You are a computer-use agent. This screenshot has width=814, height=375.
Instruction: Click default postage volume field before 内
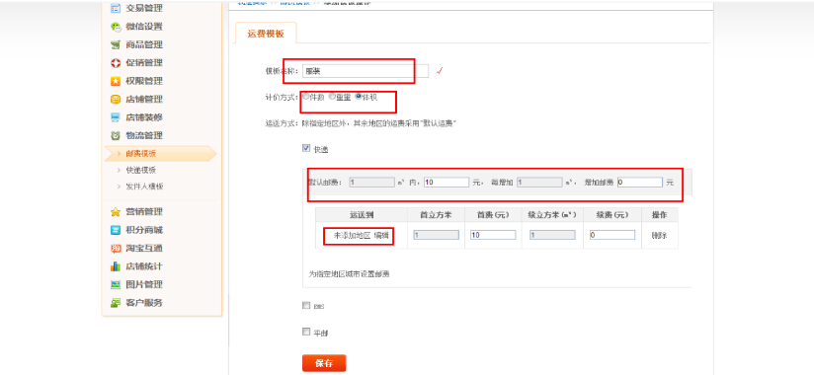coord(371,182)
